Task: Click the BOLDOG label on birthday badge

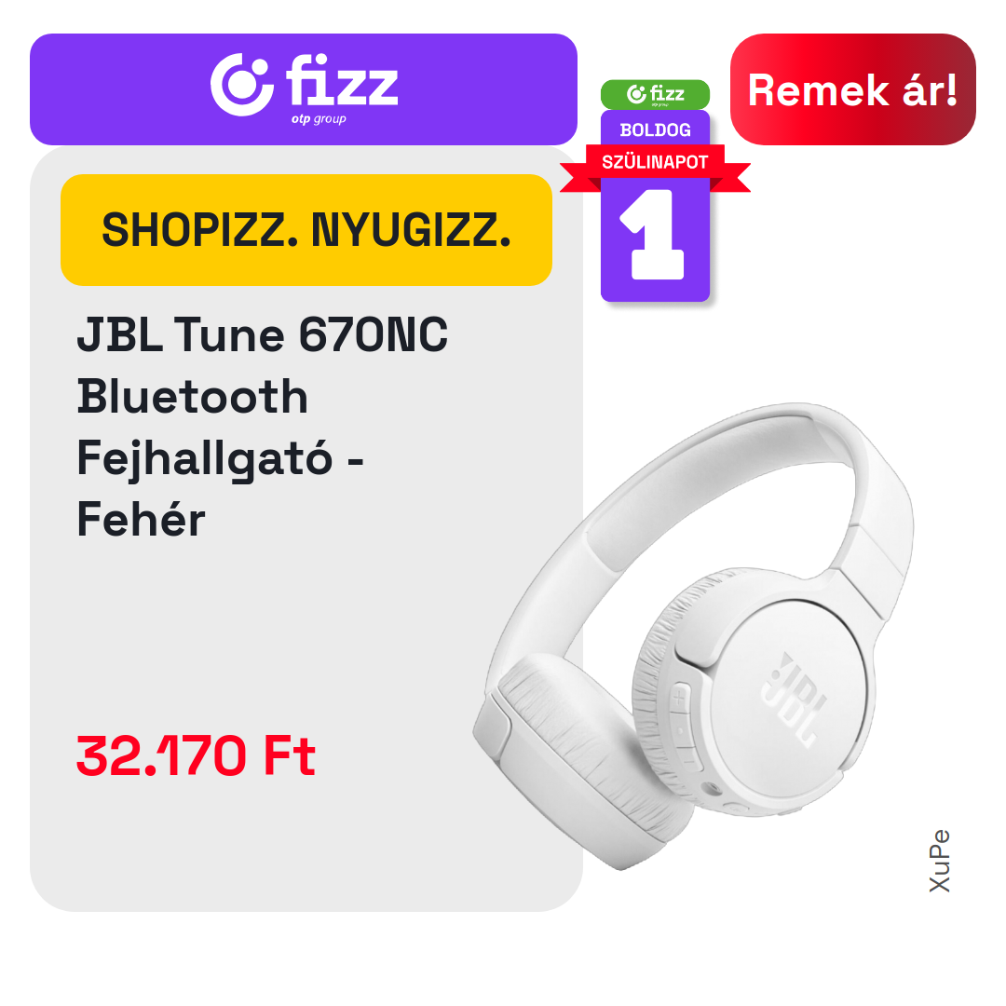Action: (x=655, y=129)
